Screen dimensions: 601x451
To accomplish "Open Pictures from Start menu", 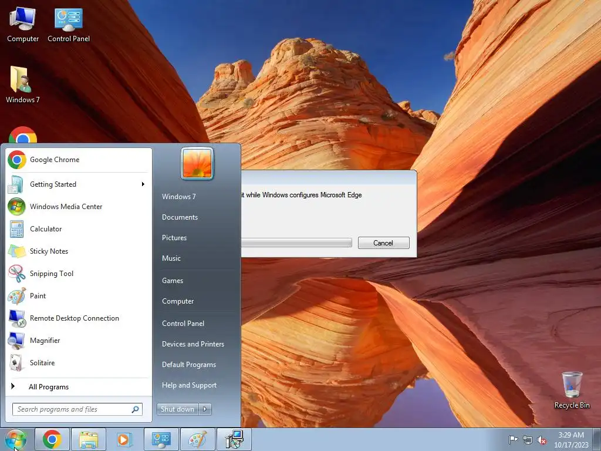I will click(x=174, y=238).
